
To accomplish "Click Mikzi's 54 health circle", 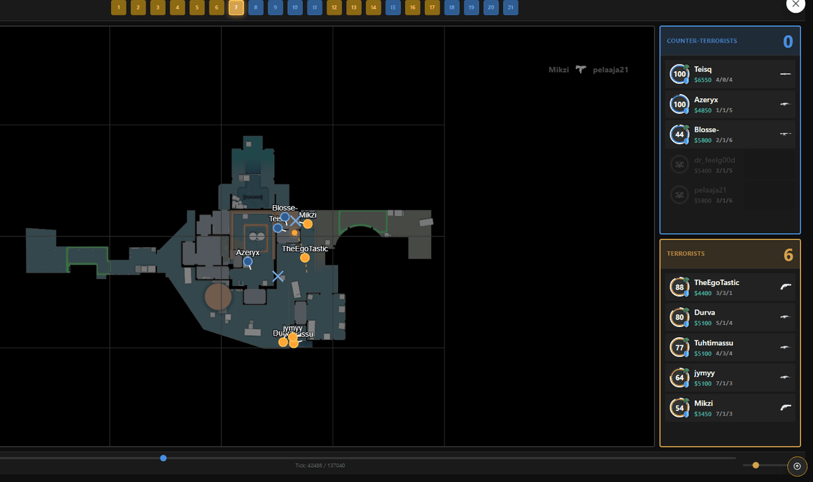I will (680, 408).
